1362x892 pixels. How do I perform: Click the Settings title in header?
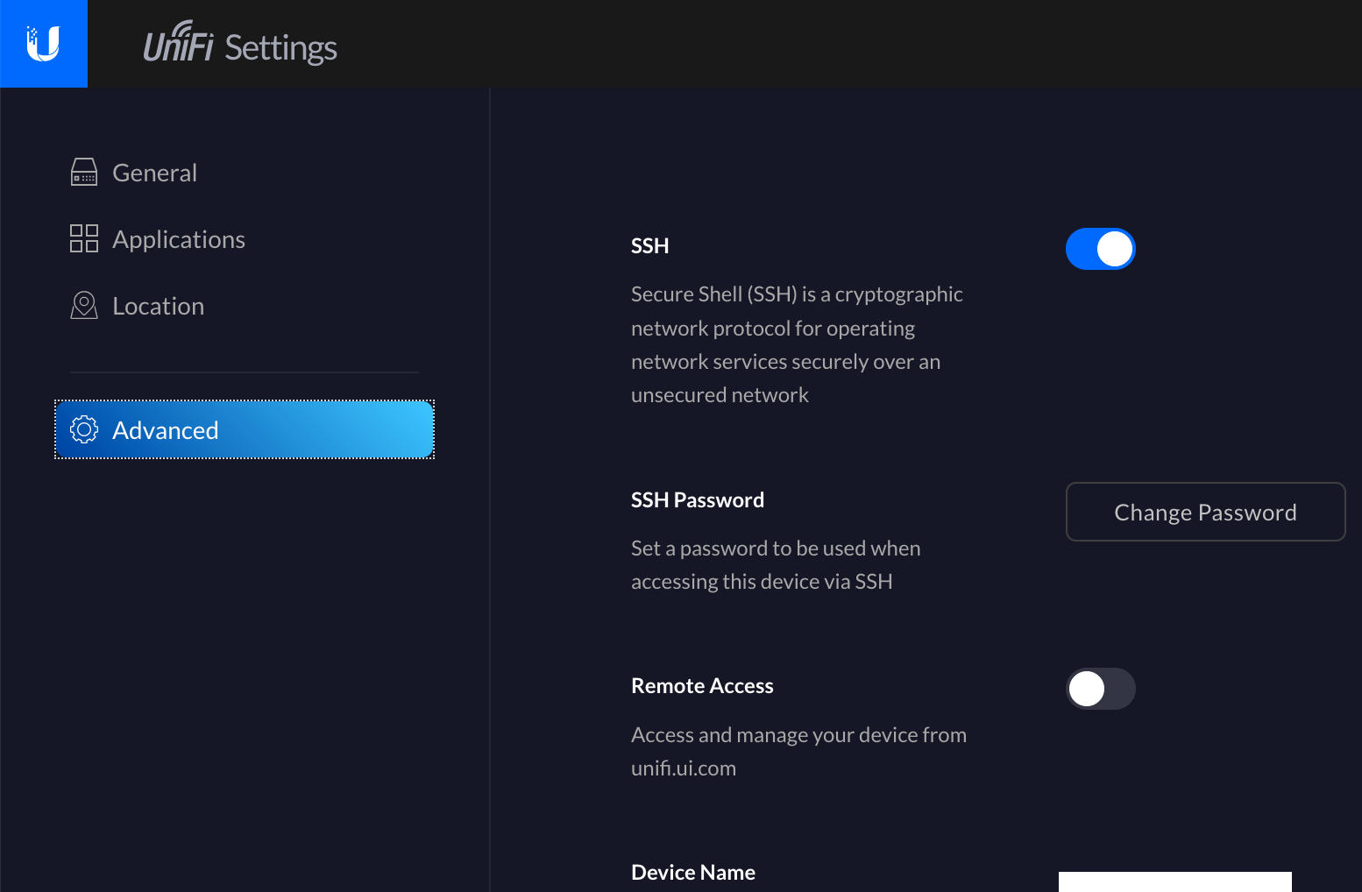click(280, 47)
